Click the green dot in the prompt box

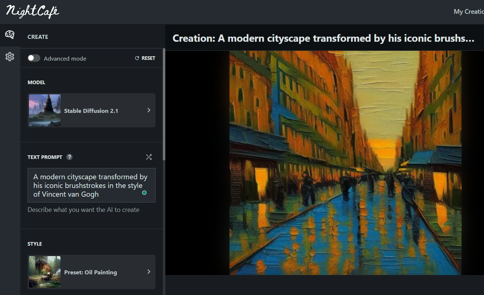[x=144, y=193]
